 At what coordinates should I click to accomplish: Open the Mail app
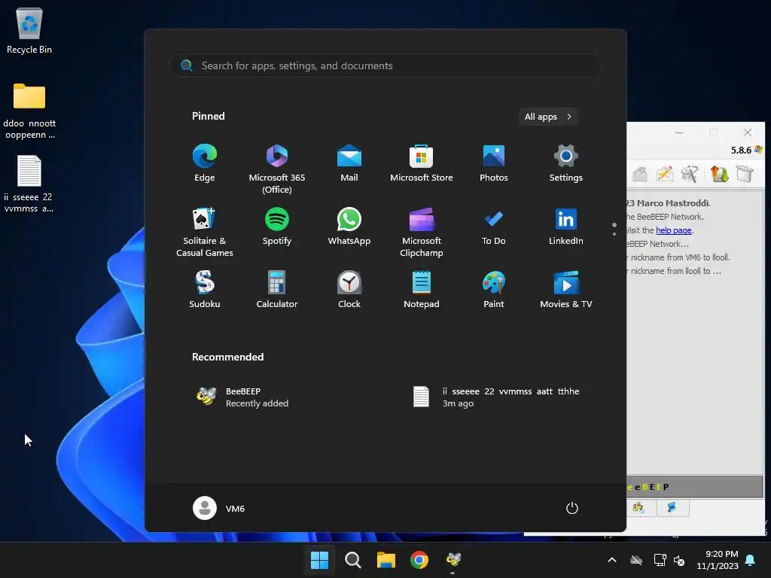(349, 163)
